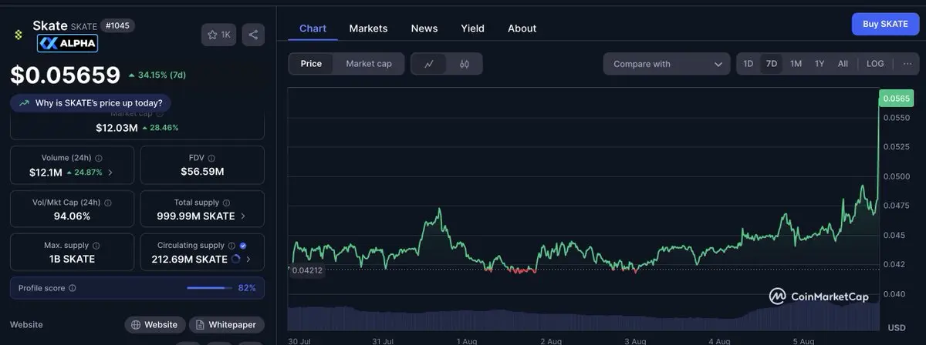This screenshot has width=926, height=345.
Task: Select the Market cap chart toggle
Action: click(x=369, y=64)
